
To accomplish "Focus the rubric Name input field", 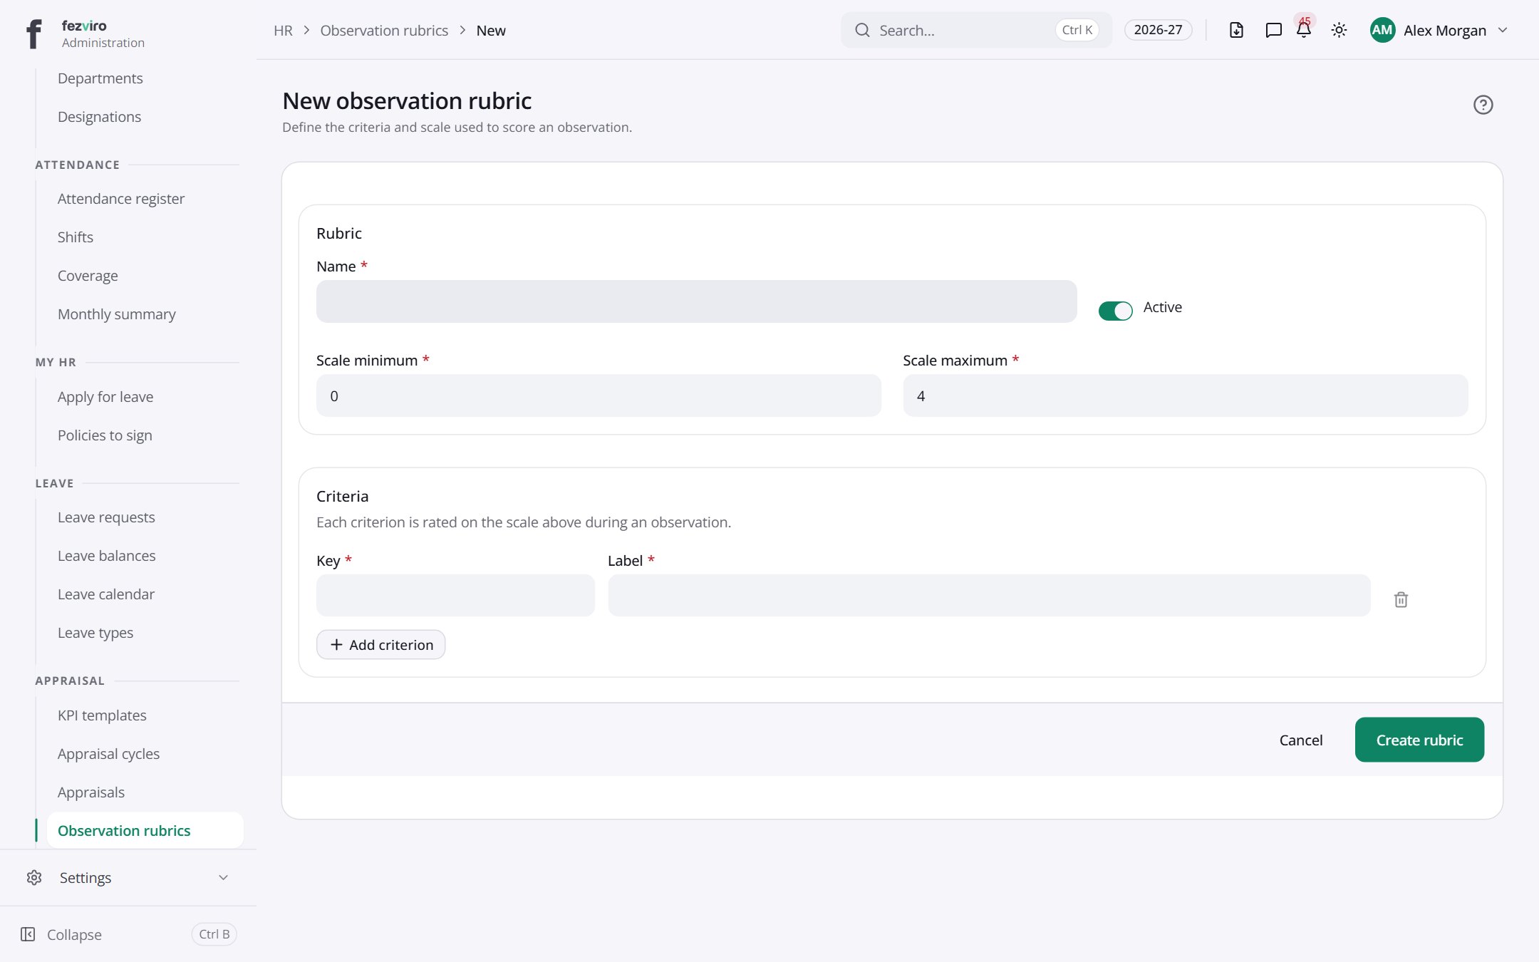I will 696,301.
